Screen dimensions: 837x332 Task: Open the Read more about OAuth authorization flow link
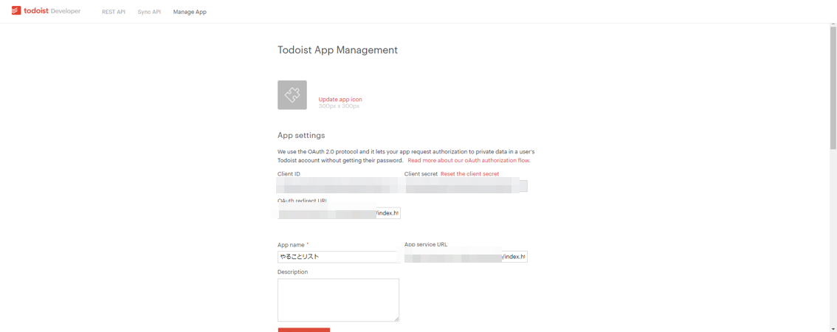(469, 160)
